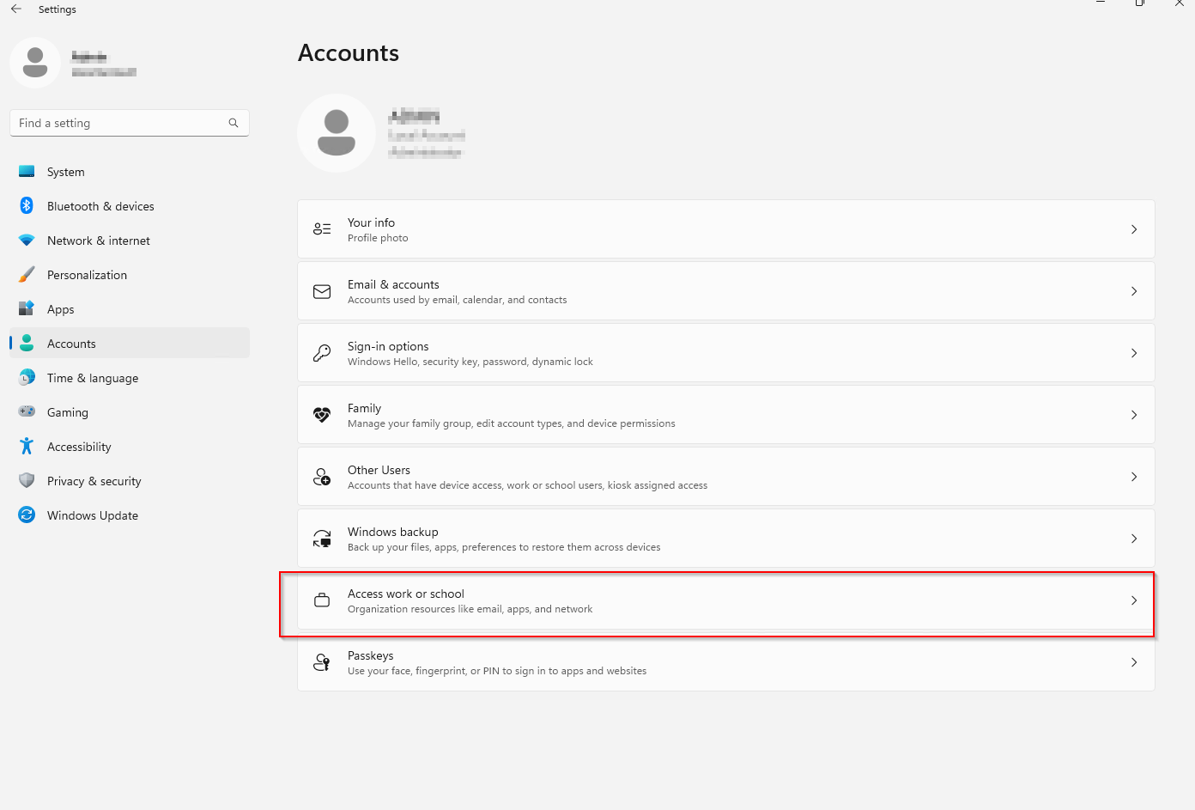Viewport: 1195px width, 810px height.
Task: Click the Find a setting search box
Action: click(x=120, y=123)
